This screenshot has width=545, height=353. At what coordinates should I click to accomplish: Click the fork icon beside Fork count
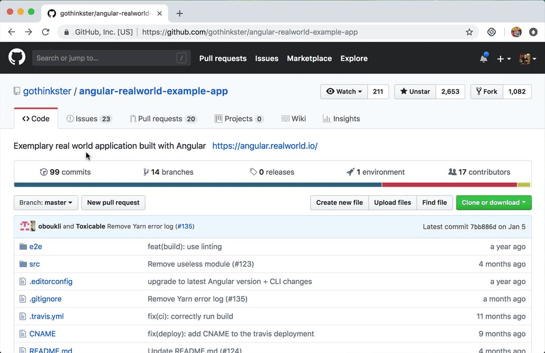[x=479, y=91]
